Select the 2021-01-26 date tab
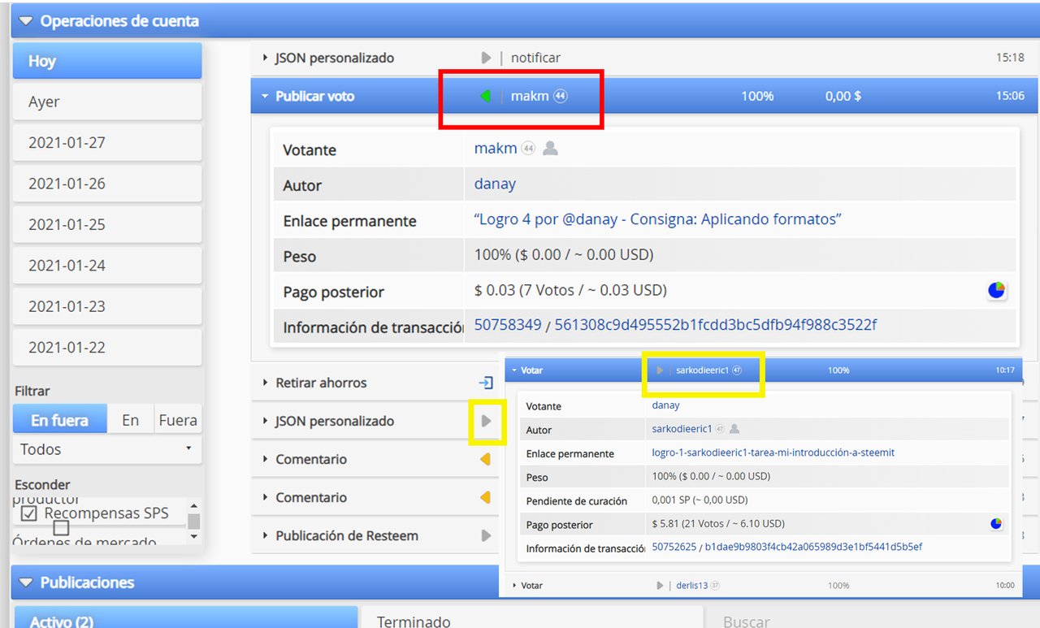This screenshot has width=1040, height=628. [107, 184]
